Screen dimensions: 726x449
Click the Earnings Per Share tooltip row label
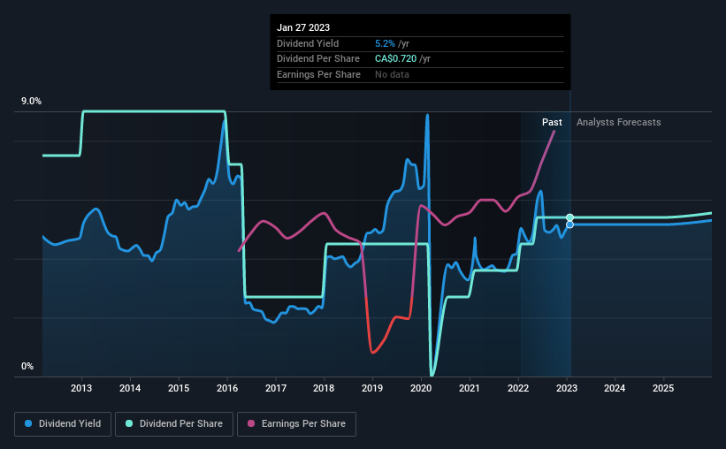click(x=318, y=74)
